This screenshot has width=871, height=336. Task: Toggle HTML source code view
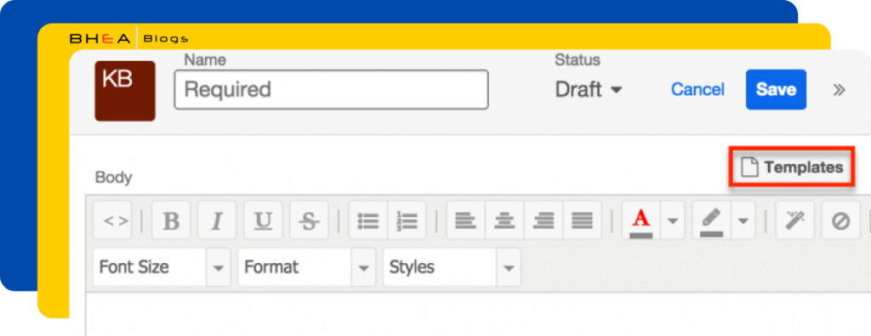[112, 220]
